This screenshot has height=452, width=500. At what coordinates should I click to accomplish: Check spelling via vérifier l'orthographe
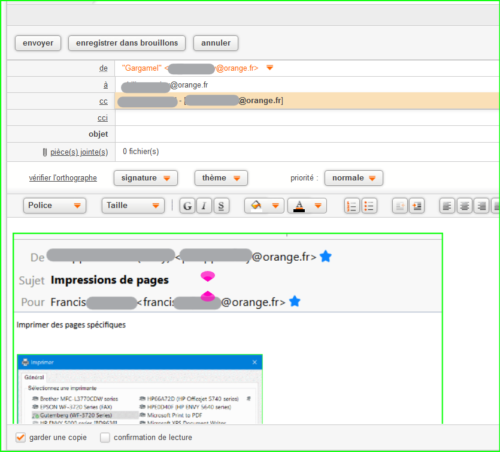(63, 178)
